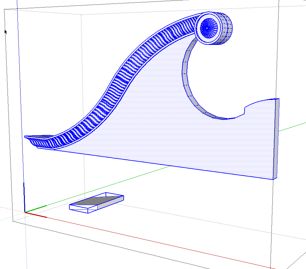Select the small flat rectangular box
The height and width of the screenshot is (269, 306).
click(x=96, y=202)
